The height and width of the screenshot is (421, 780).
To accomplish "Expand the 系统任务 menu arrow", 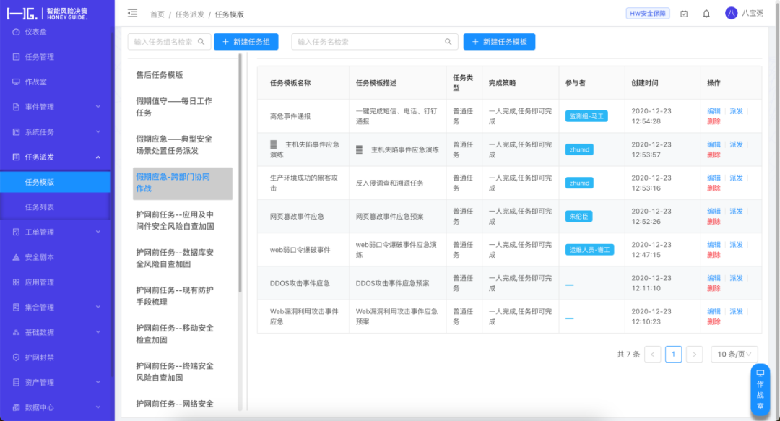I will click(x=98, y=132).
